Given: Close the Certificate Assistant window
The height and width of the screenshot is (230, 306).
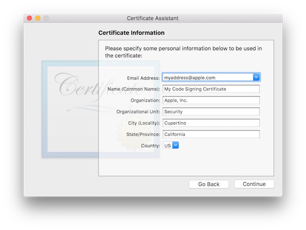Looking at the screenshot, I should point(29,18).
